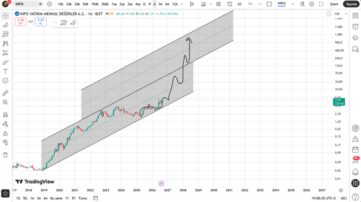
Task: Toggle lock all drawings
Action: [x=5, y=133]
